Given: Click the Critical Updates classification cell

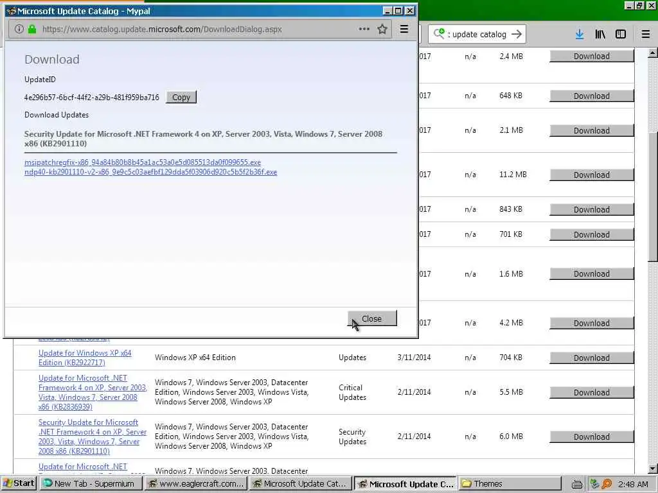Looking at the screenshot, I should [x=353, y=392].
